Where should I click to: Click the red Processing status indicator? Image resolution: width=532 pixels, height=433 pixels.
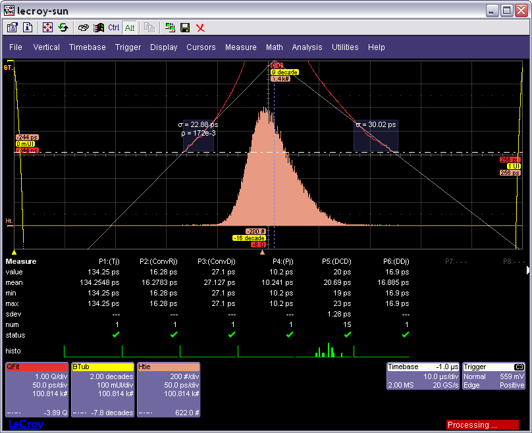point(483,424)
